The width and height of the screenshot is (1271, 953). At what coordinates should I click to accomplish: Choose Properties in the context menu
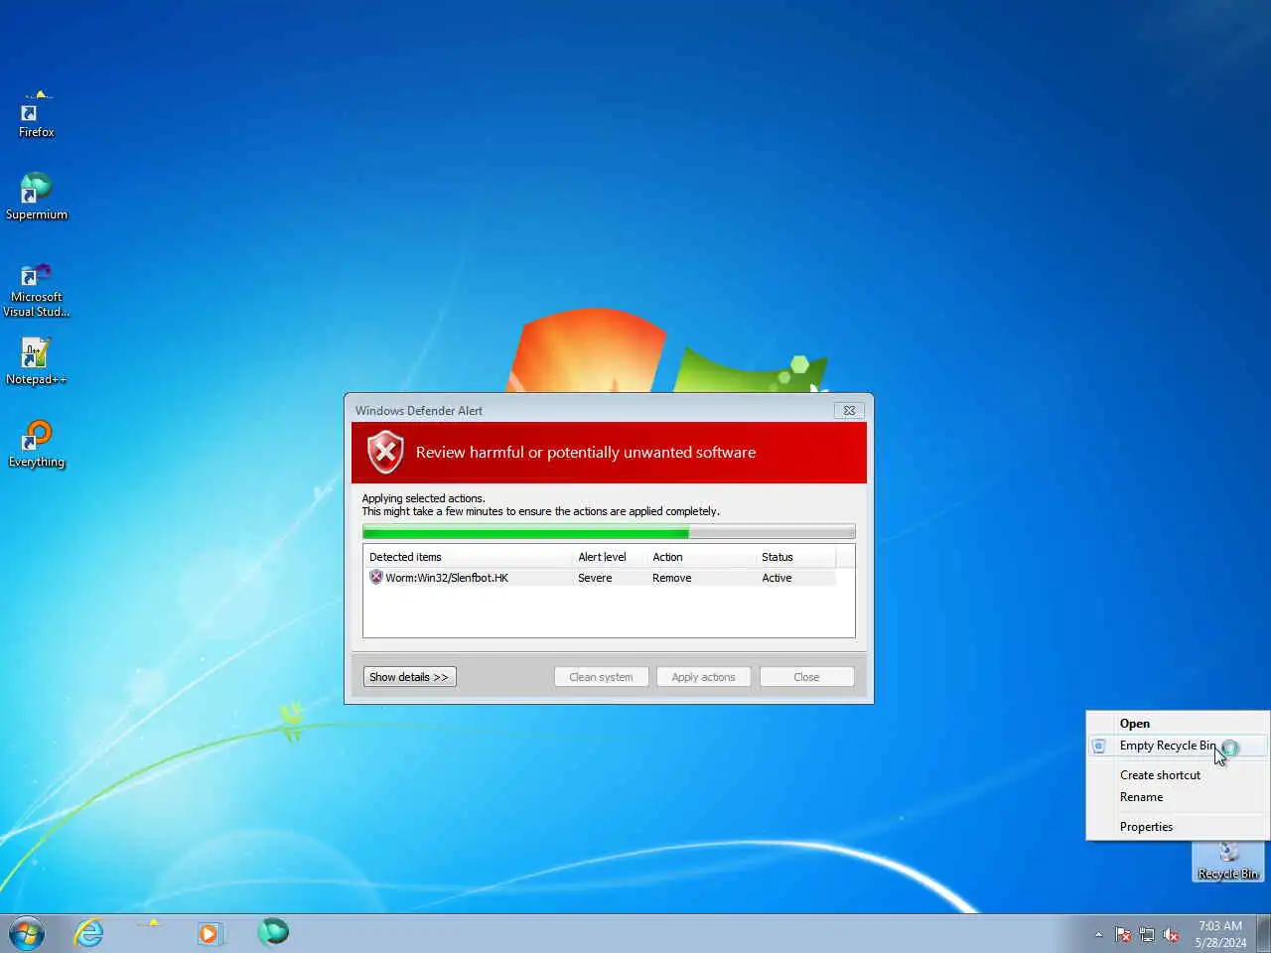tap(1178, 827)
